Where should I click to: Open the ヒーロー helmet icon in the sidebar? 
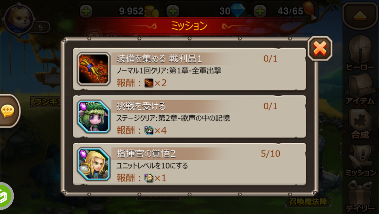coord(360,53)
